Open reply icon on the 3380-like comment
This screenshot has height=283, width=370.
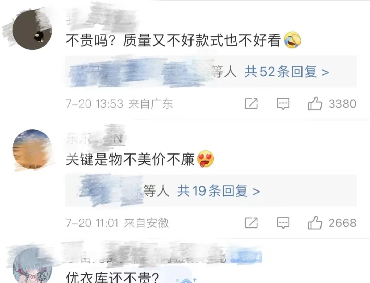(283, 104)
